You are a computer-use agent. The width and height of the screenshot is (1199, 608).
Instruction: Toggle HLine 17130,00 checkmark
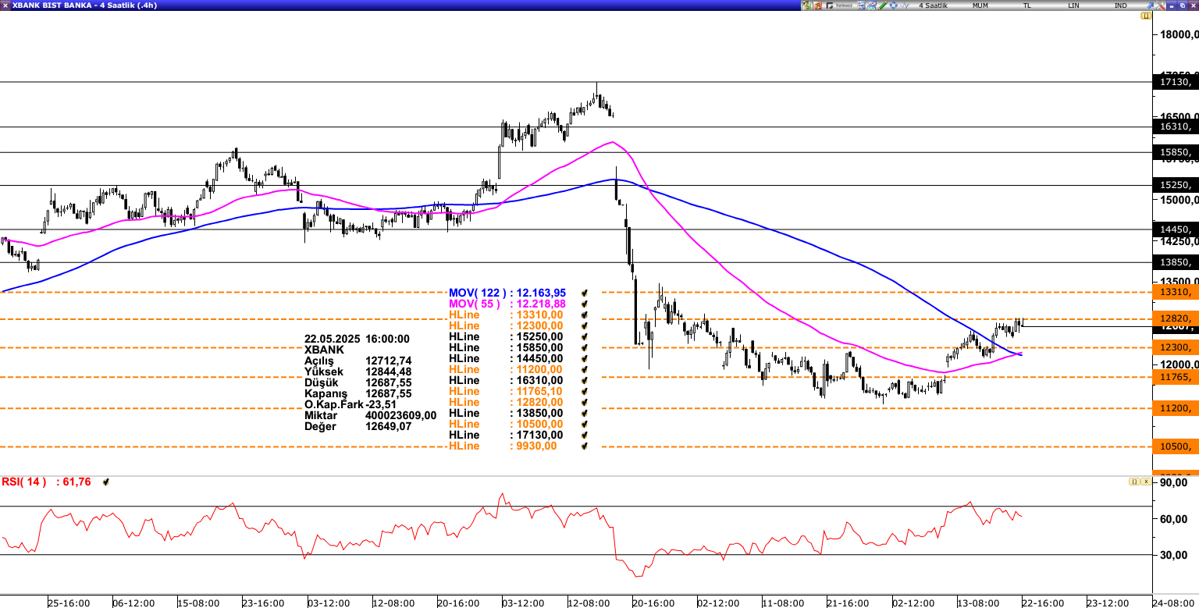coord(585,435)
